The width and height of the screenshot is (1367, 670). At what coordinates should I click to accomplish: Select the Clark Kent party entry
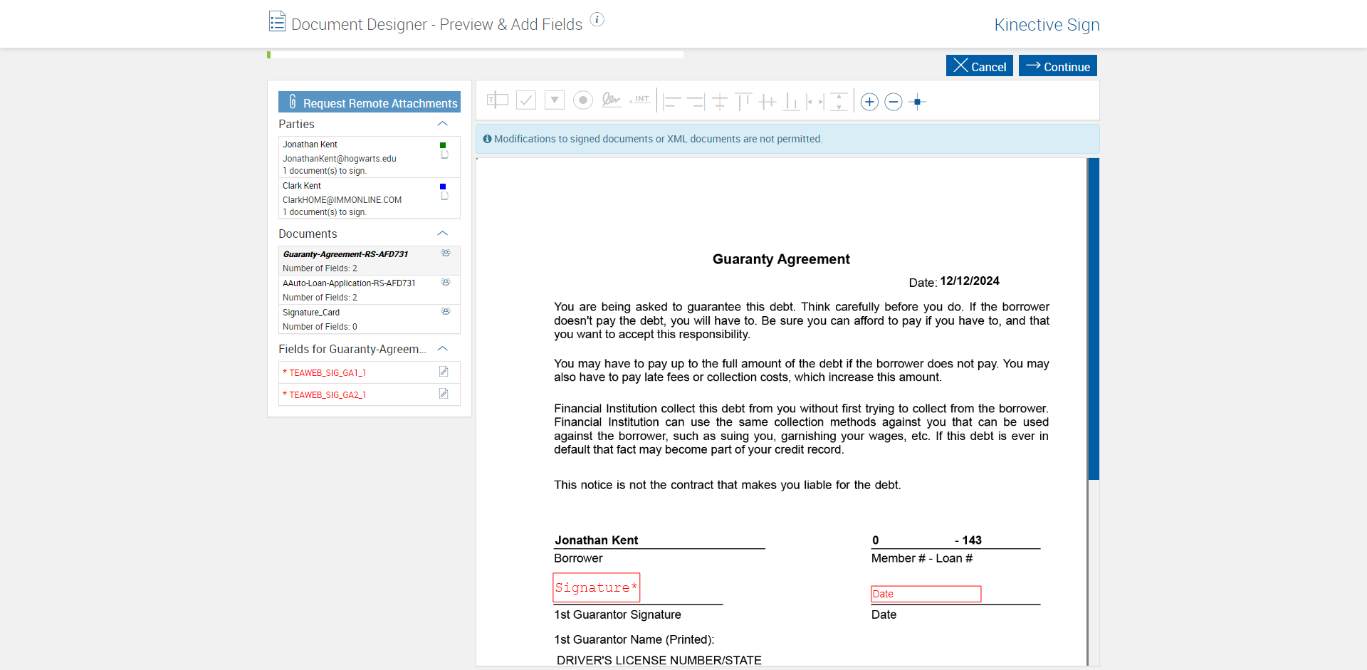tap(370, 198)
